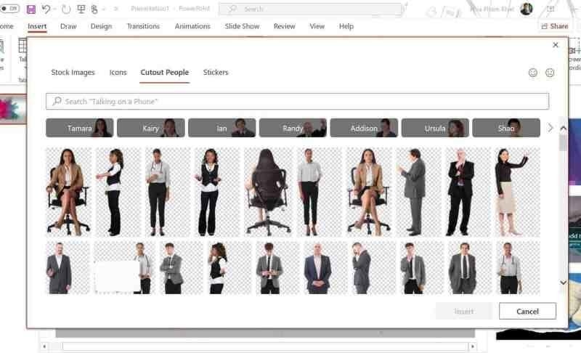Select man in gray suit covering face
Image resolution: width=581 pixels, height=353 pixels.
tap(373, 268)
